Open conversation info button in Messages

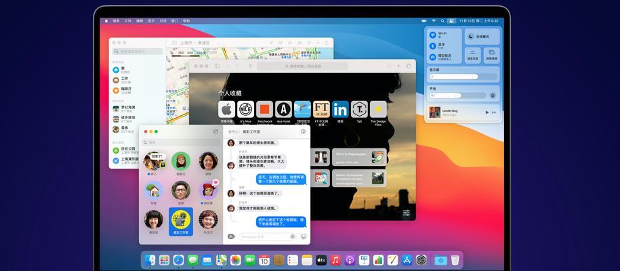303,131
